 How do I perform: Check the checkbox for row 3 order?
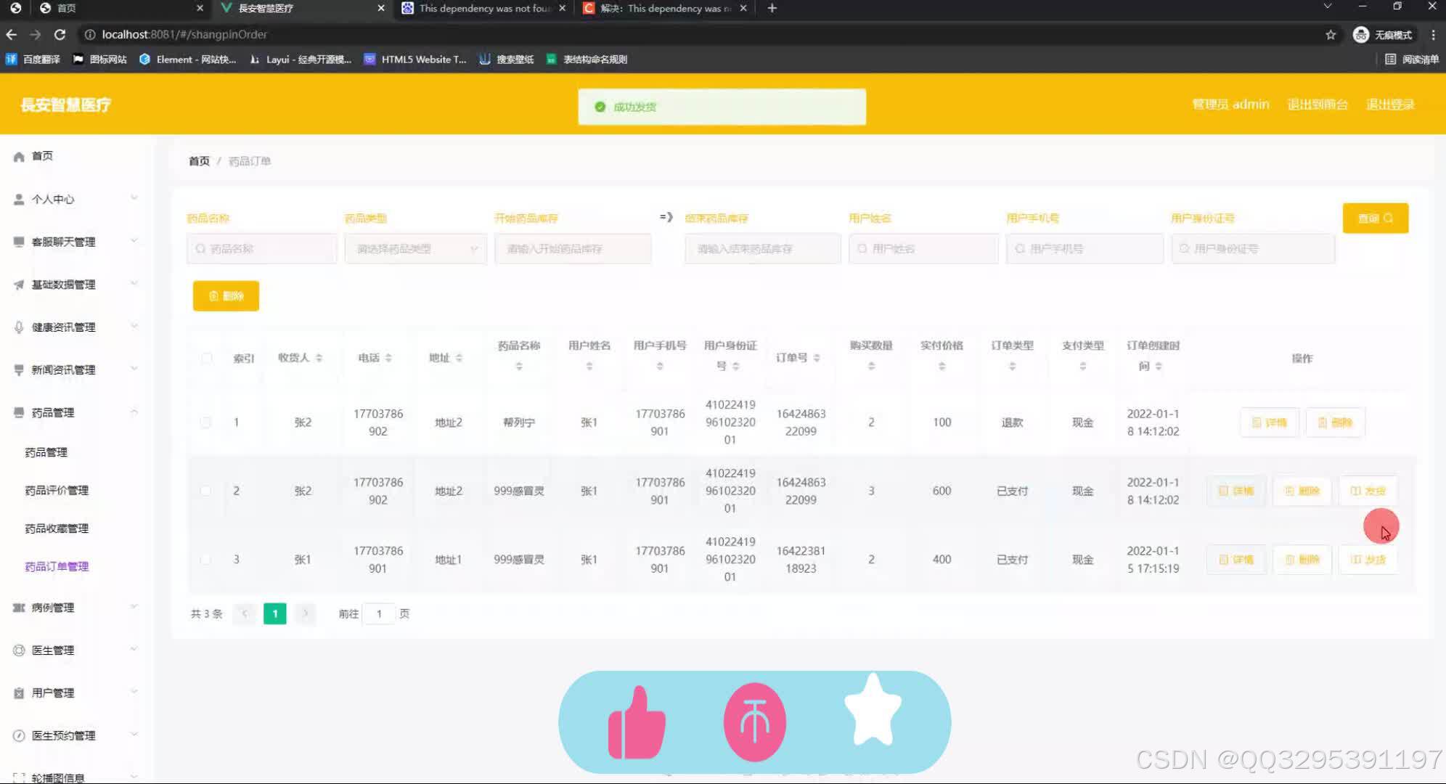point(206,560)
